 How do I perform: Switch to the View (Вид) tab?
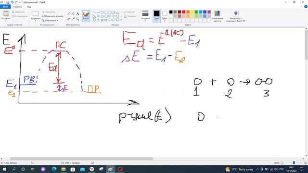[29, 7]
